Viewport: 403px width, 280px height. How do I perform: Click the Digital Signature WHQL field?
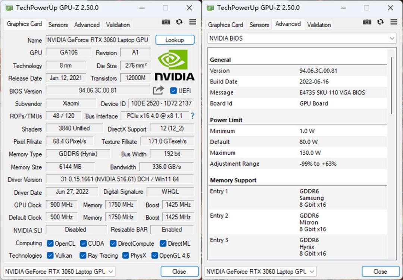pos(170,192)
